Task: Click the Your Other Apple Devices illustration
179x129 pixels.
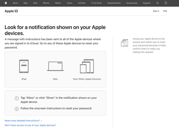Action: [87, 66]
